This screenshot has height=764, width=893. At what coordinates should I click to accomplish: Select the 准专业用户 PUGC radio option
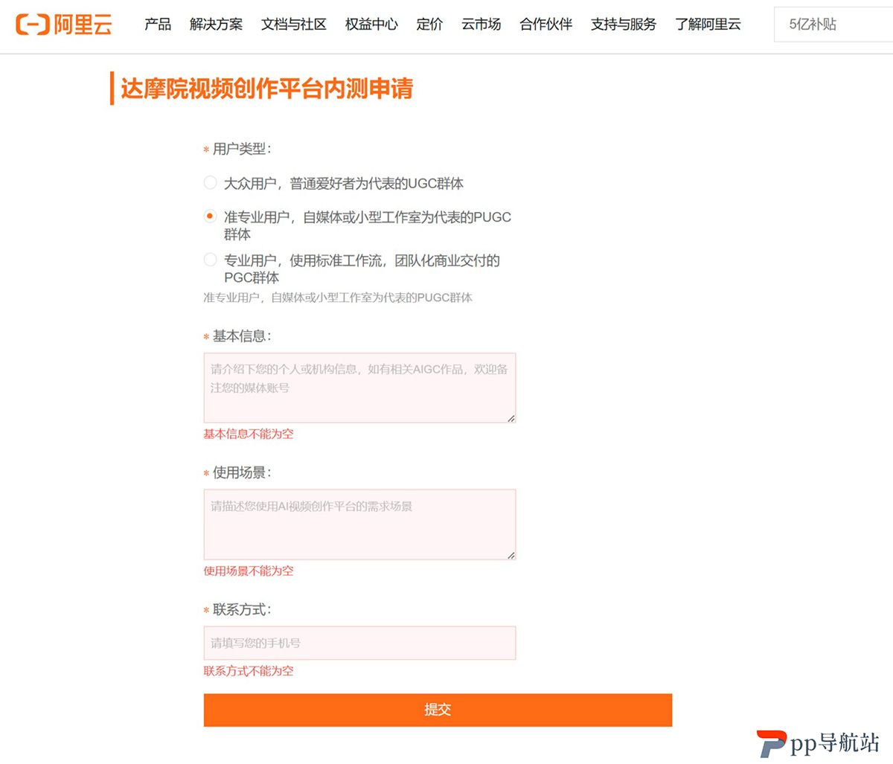[x=210, y=216]
